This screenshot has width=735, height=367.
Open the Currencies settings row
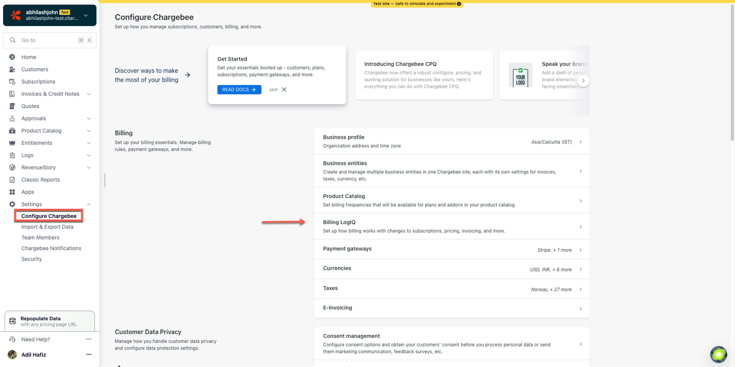452,269
